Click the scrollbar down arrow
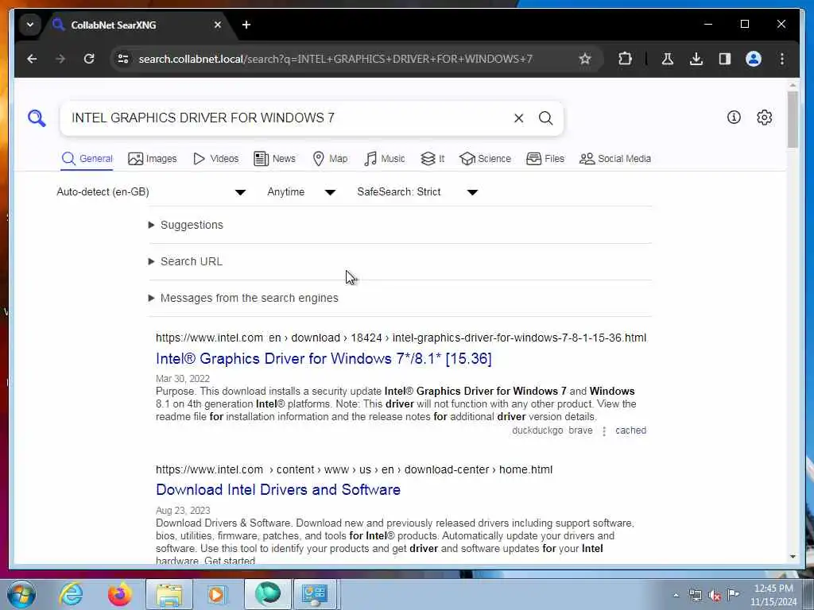The image size is (814, 610). coord(793,557)
